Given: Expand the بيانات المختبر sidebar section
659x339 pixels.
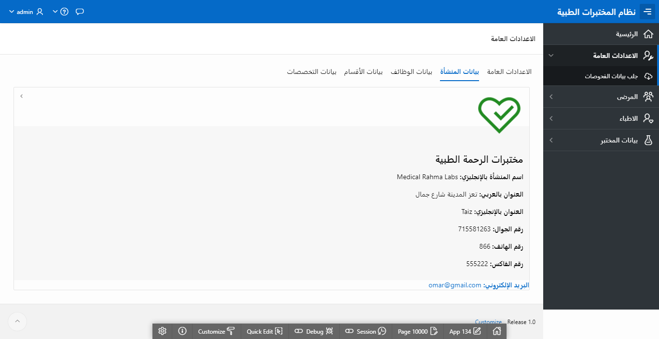Looking at the screenshot, I should (551, 140).
